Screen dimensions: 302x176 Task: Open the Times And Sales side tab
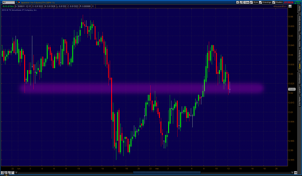[x=300, y=23]
